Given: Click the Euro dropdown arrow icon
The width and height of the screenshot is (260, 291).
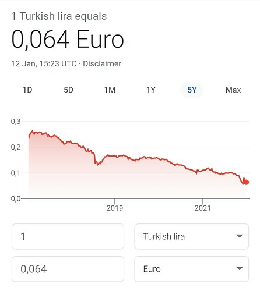Looking at the screenshot, I should pyautogui.click(x=240, y=268).
